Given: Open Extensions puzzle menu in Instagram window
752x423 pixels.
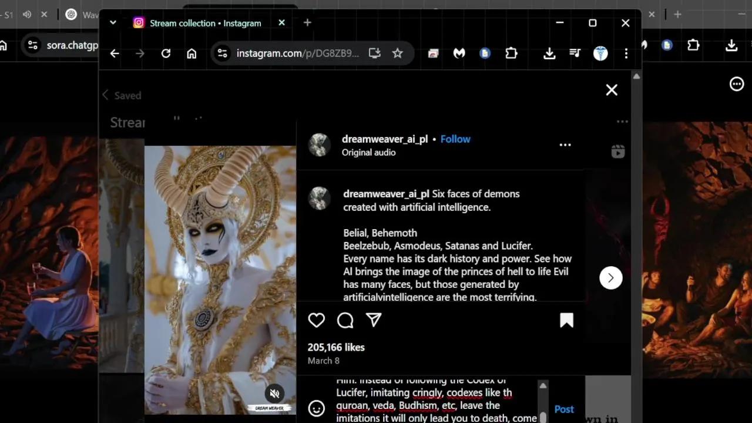Looking at the screenshot, I should 511,53.
